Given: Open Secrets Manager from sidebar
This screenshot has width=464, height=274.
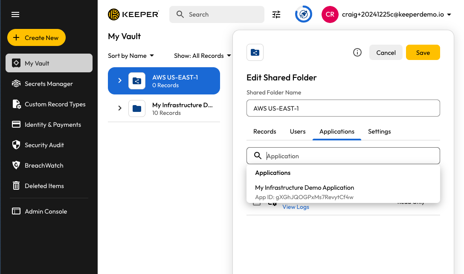Looking at the screenshot, I should (49, 84).
